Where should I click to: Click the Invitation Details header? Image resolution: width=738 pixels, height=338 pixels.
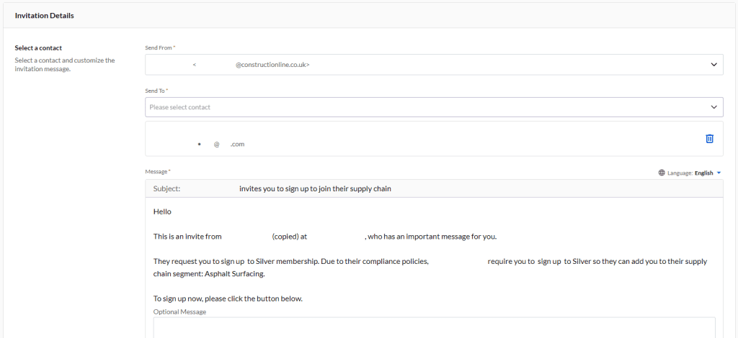[x=45, y=15]
